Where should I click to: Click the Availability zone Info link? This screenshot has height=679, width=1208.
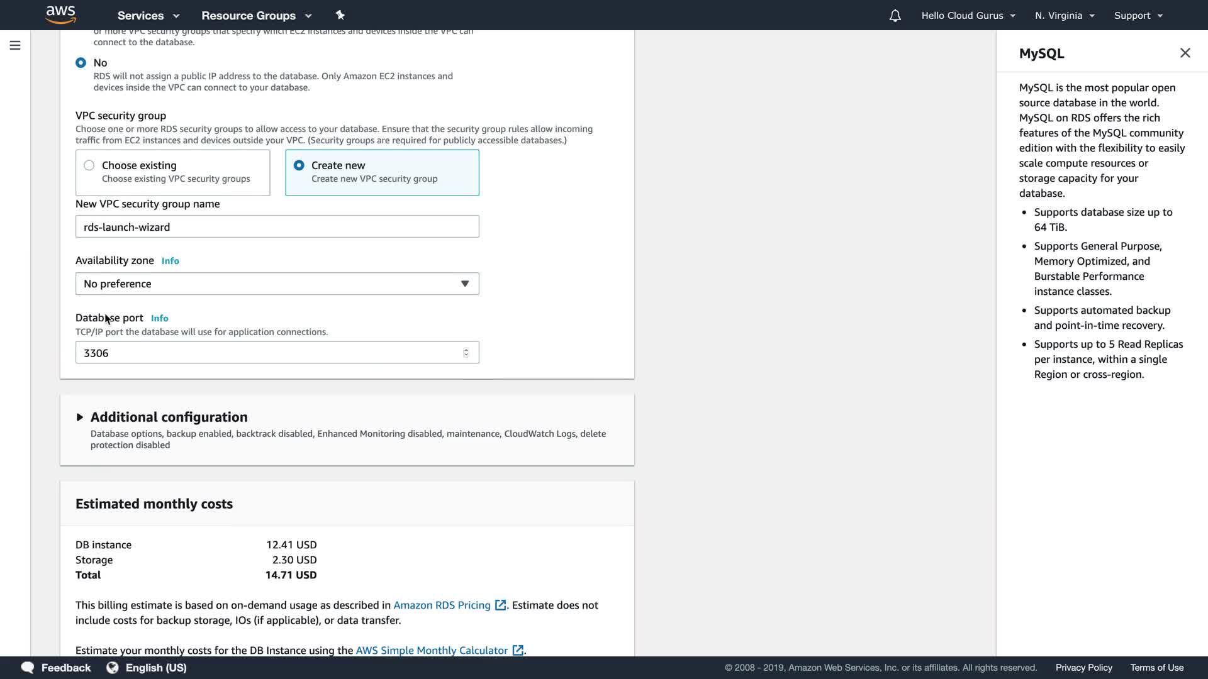click(170, 261)
